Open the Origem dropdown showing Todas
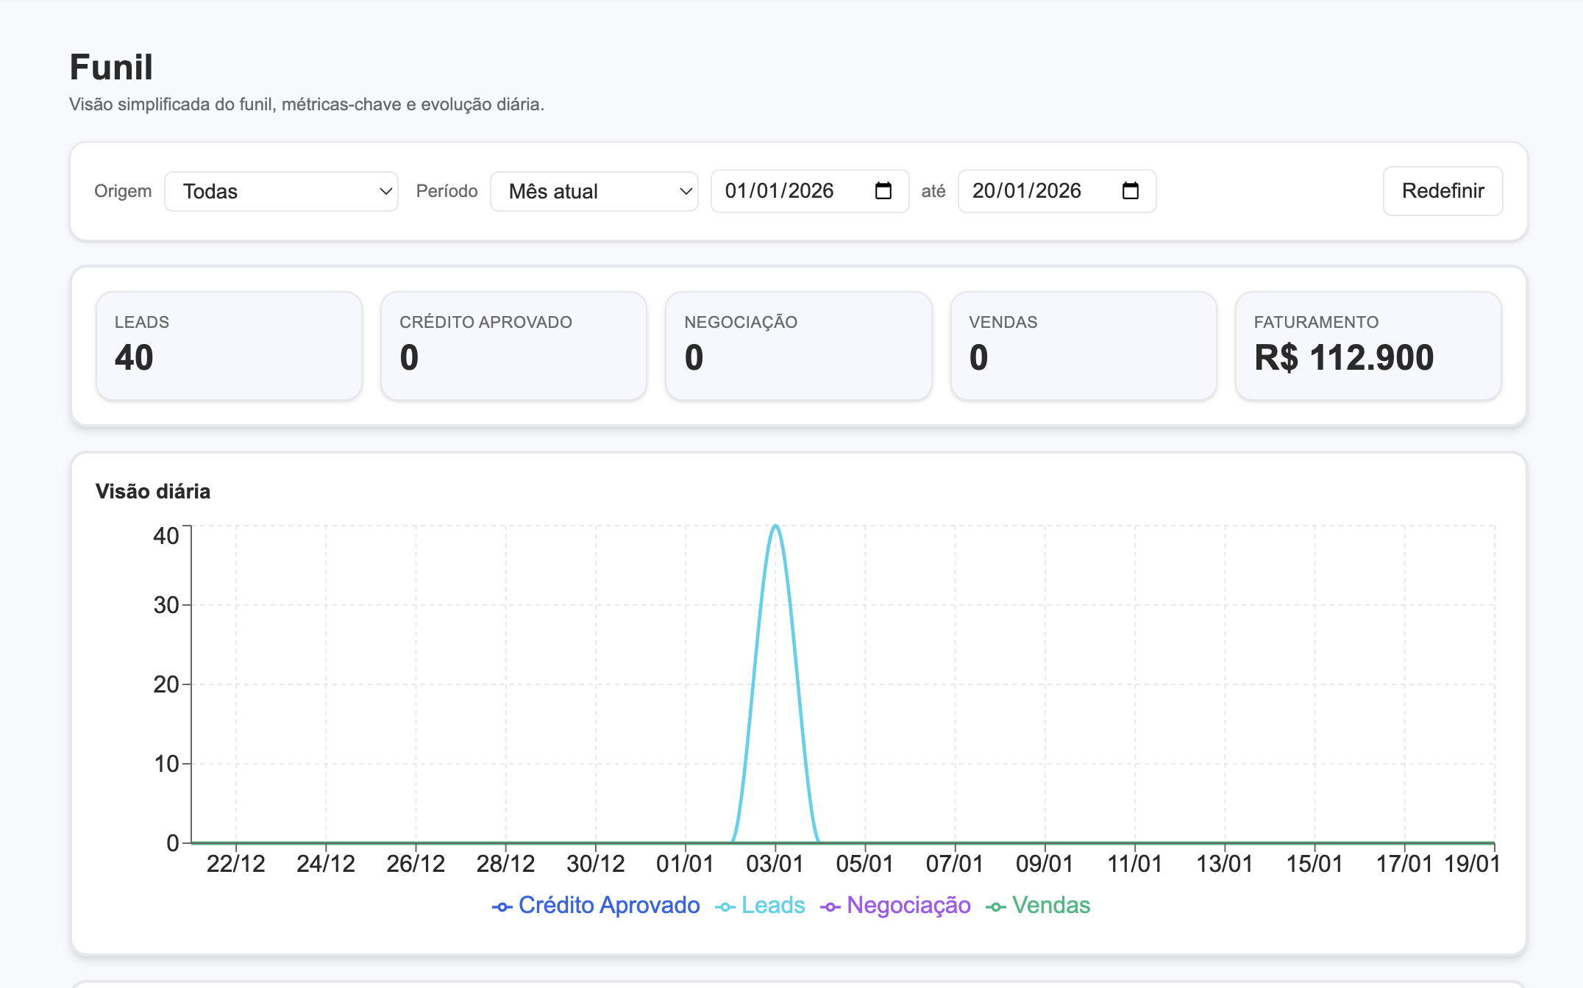This screenshot has height=988, width=1583. coord(281,191)
